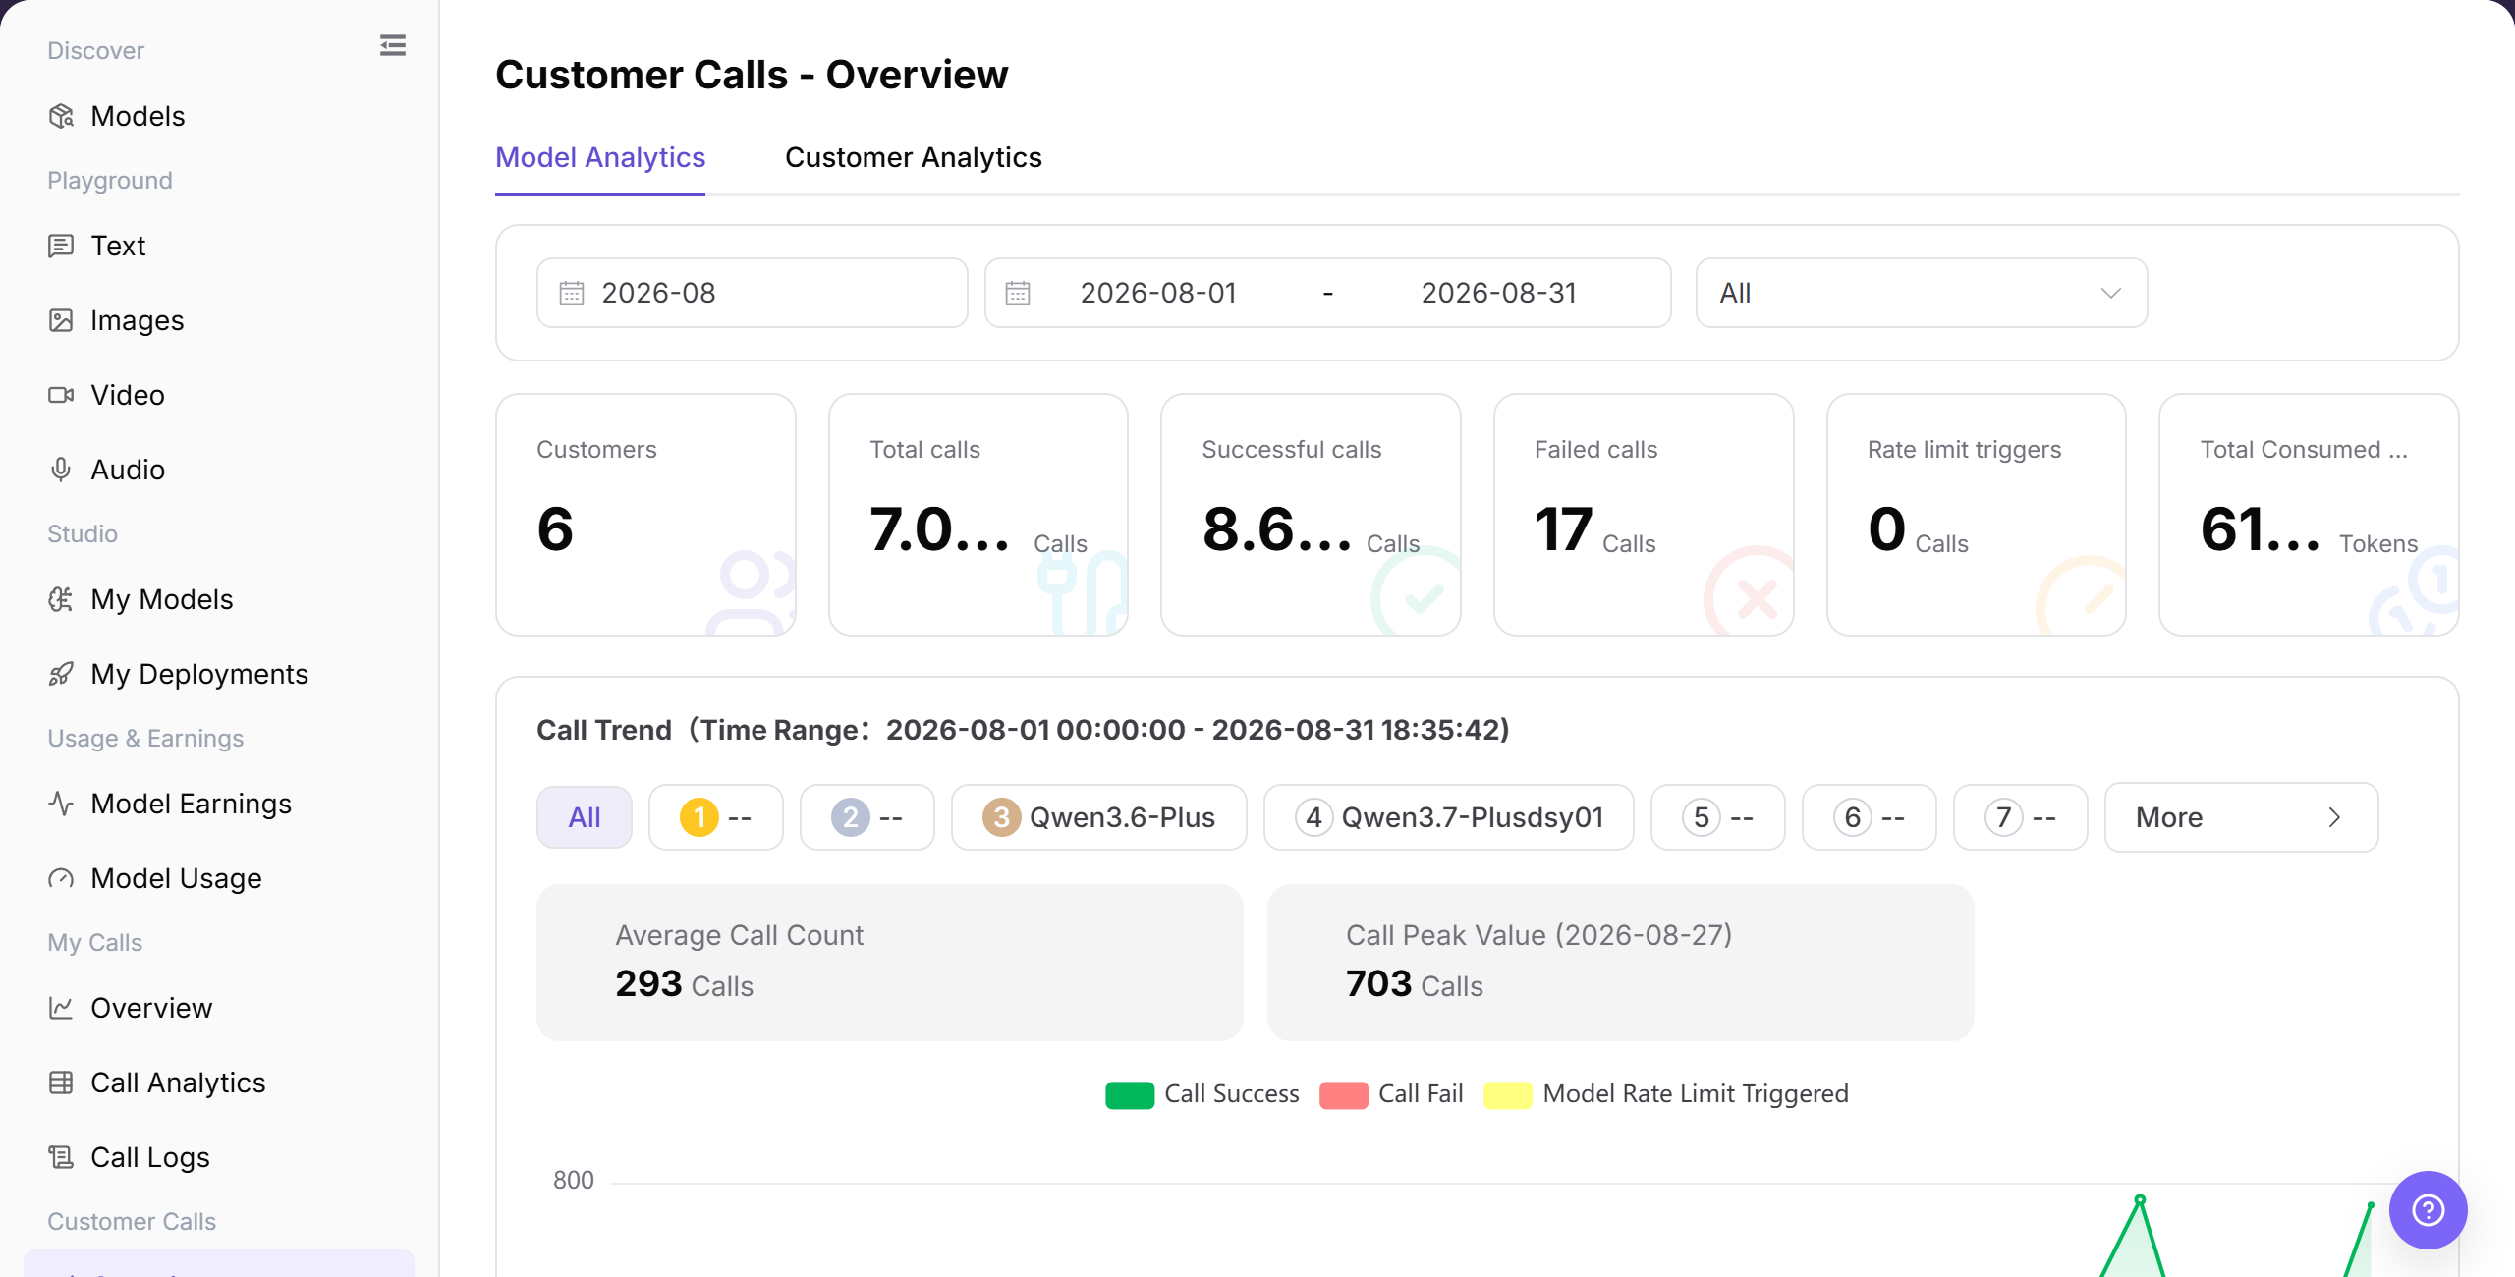Select the rank 7 model chip
The image size is (2515, 1277).
tap(2021, 817)
